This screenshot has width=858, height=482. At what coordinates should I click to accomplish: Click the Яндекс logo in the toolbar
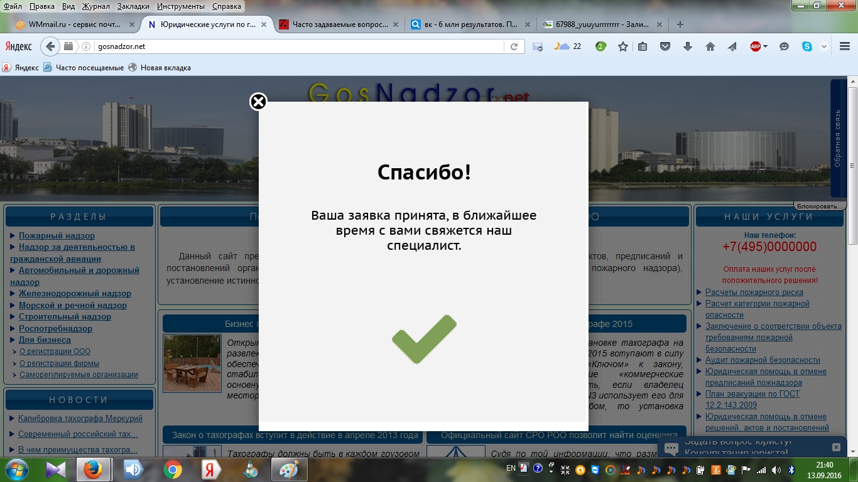tap(19, 46)
